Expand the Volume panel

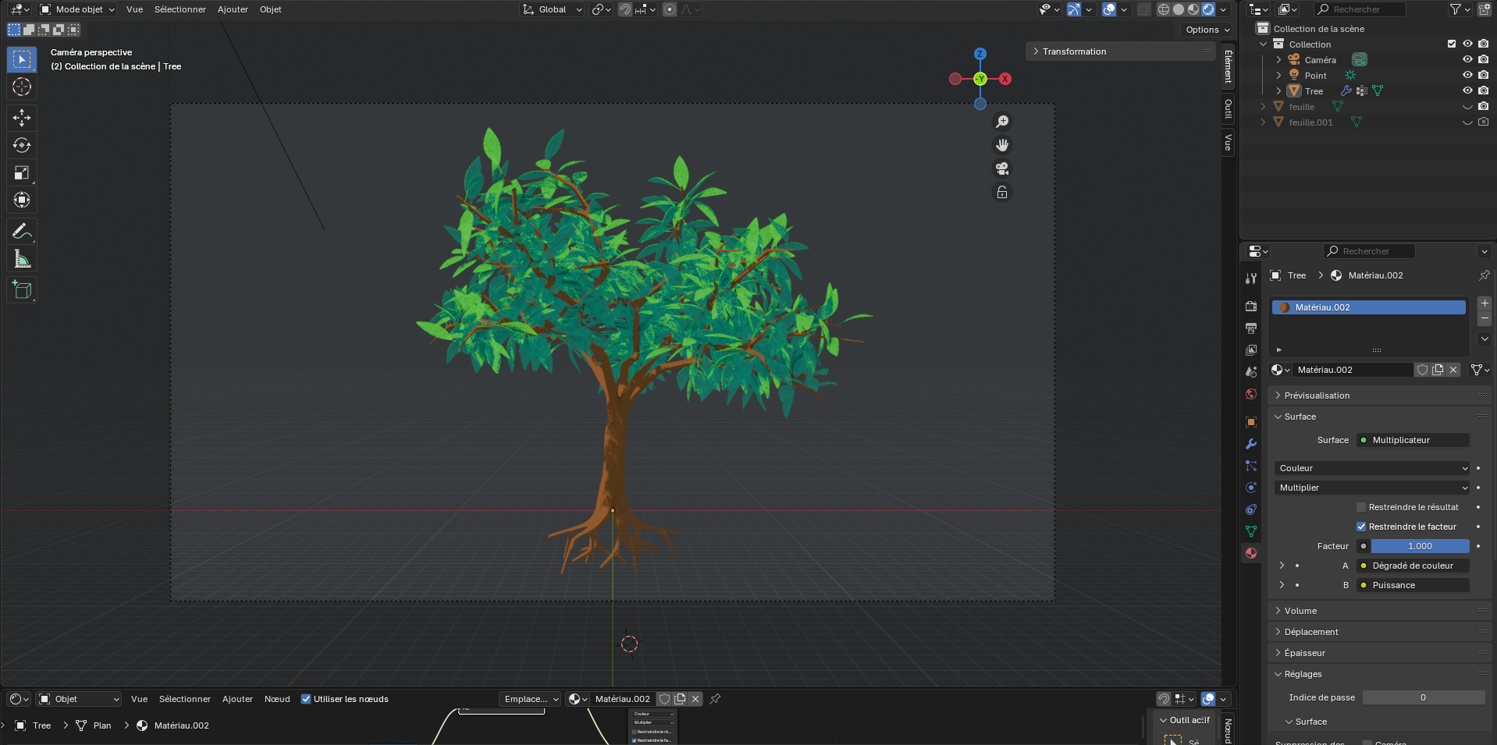pyautogui.click(x=1300, y=611)
